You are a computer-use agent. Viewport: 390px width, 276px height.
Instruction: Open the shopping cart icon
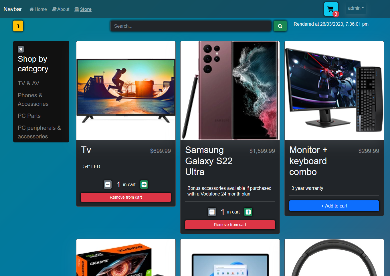click(x=331, y=9)
